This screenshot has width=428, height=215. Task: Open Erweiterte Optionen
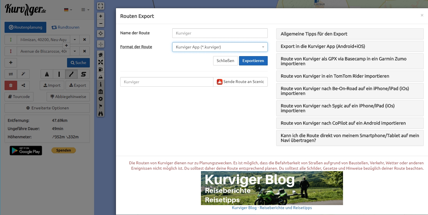tap(47, 108)
